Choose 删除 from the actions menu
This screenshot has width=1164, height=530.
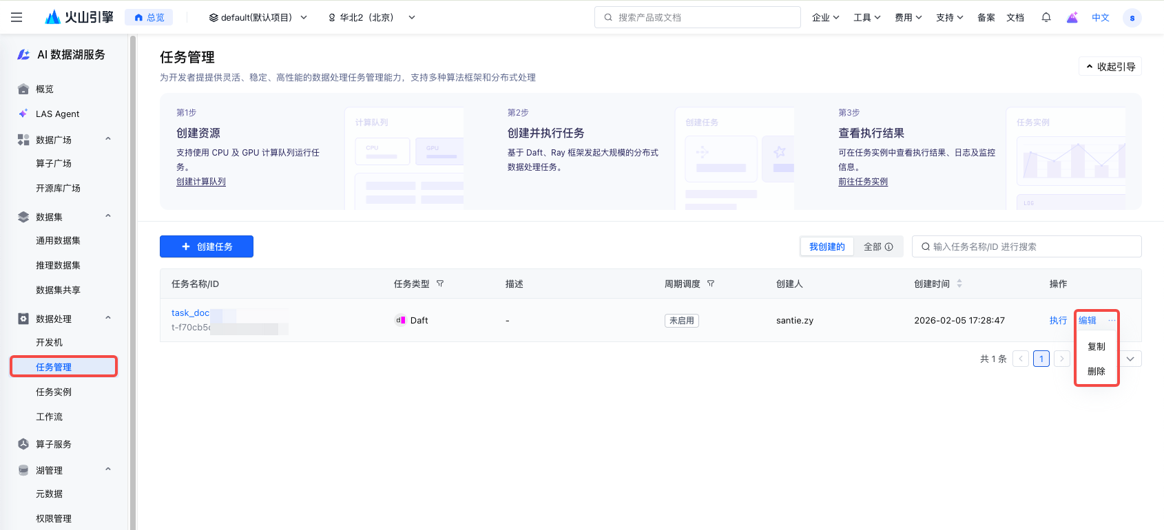(1096, 371)
